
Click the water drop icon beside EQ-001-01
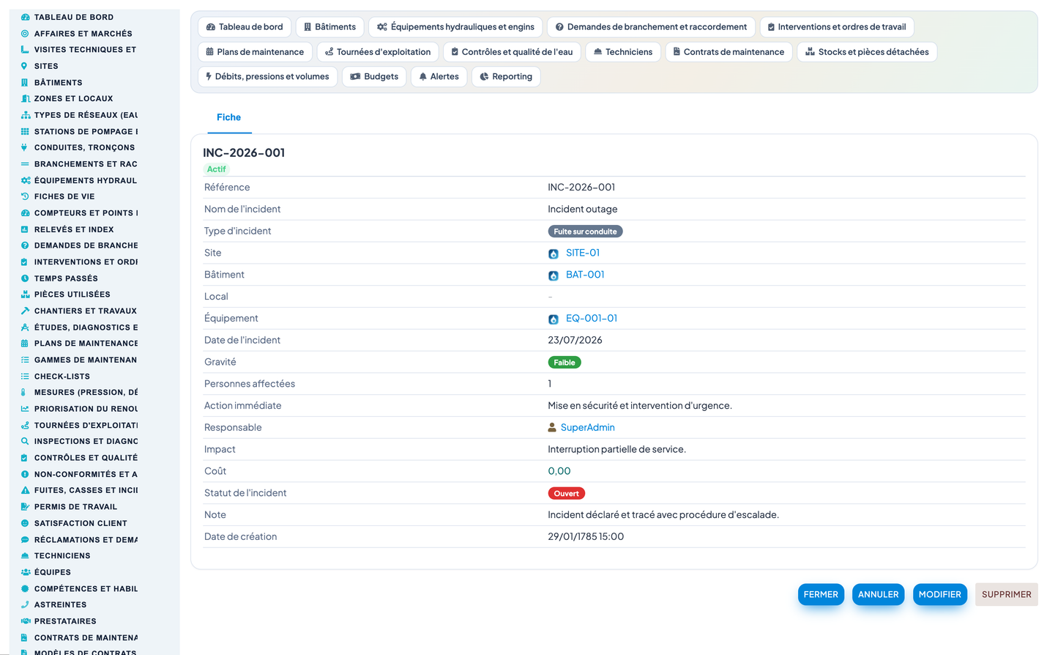(554, 319)
